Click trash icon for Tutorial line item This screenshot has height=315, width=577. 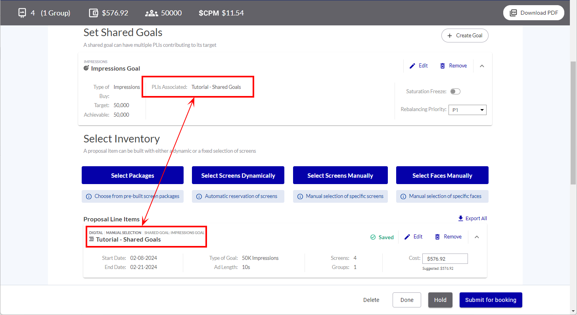[x=437, y=237]
